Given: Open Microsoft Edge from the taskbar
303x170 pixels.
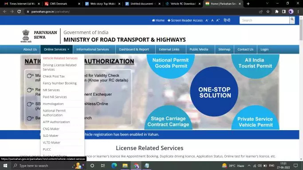Looking at the screenshot, I should (114, 166).
